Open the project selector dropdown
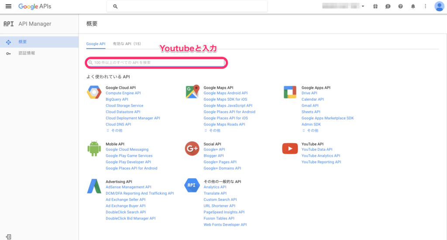Viewport: 447px width, 240px height. coord(343,6)
